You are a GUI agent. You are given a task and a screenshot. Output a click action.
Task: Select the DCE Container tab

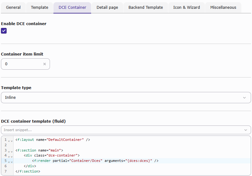pos(72,8)
